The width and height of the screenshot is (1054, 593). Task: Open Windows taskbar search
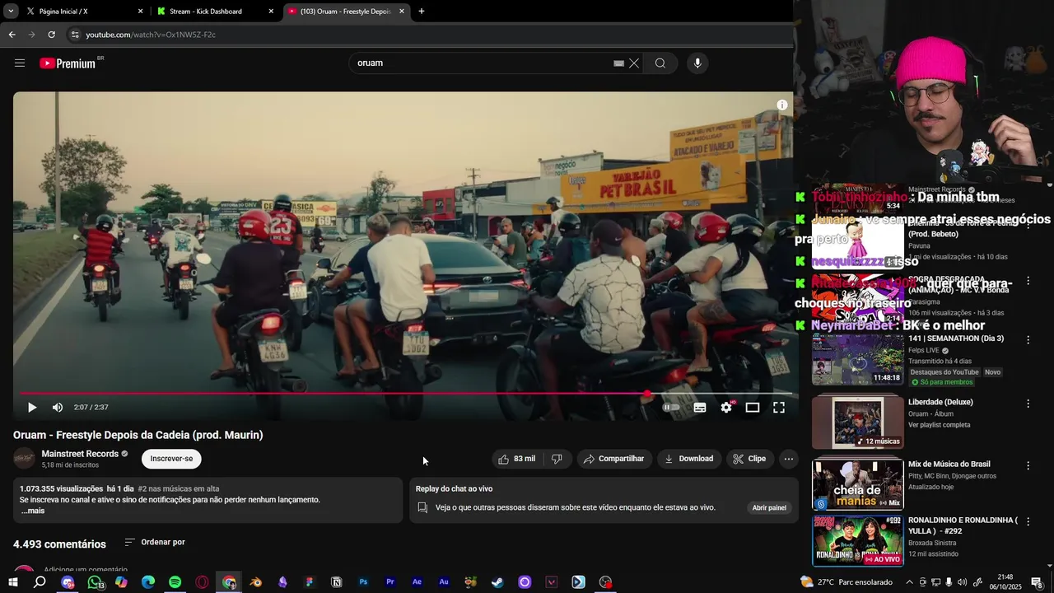coord(40,582)
